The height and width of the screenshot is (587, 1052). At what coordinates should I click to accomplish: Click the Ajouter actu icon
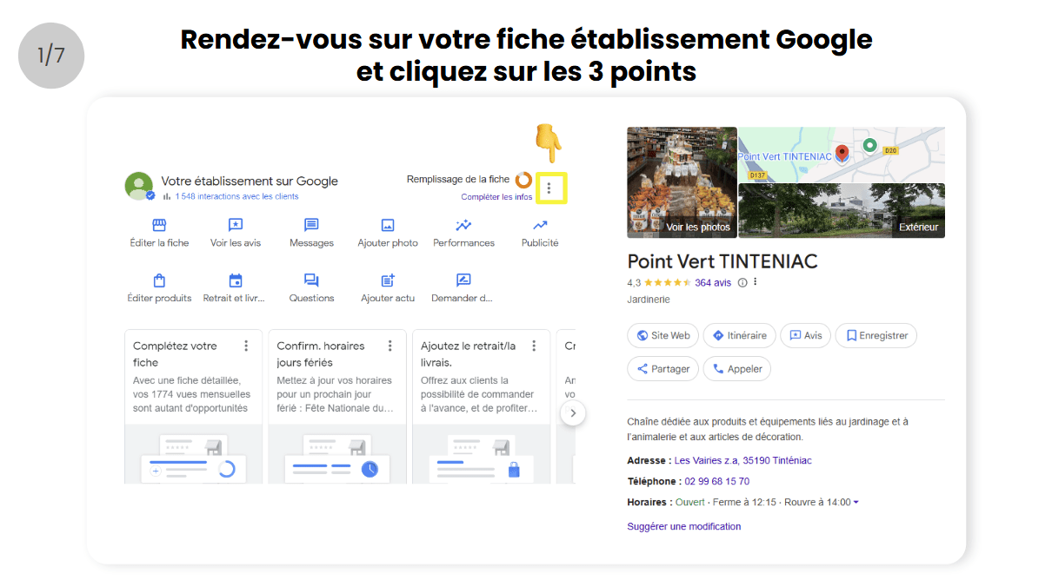[388, 280]
